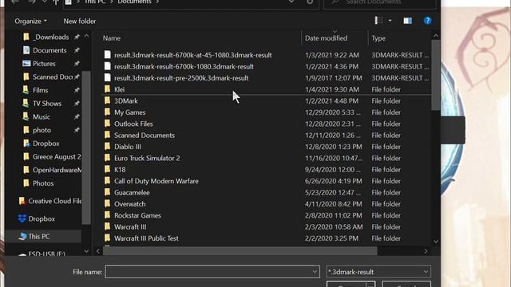
Task: Open Dropbox folder shortcut under photo
Action: pos(46,143)
